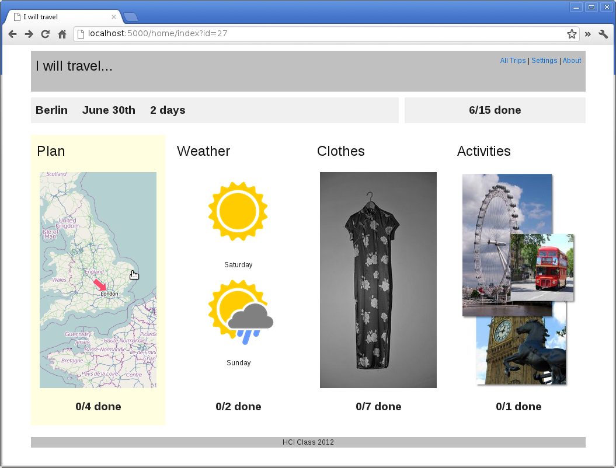Expand the toolbar overflow chevron
Image resolution: width=616 pixels, height=468 pixels.
coord(587,34)
